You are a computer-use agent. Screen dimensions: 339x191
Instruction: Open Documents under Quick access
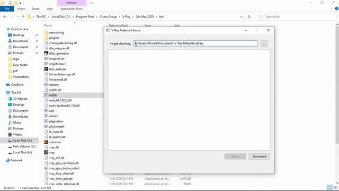click(x=21, y=47)
